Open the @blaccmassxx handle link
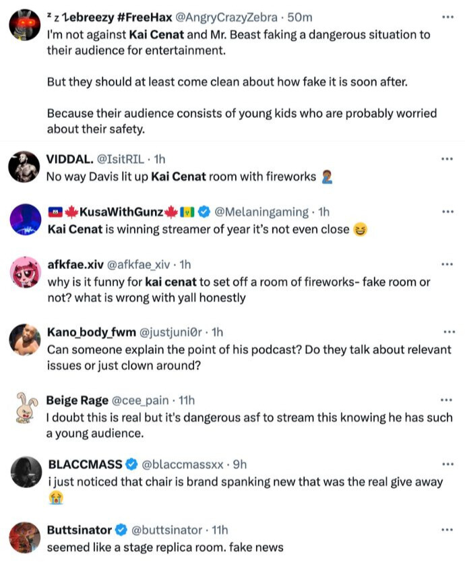The image size is (465, 575). click(183, 464)
